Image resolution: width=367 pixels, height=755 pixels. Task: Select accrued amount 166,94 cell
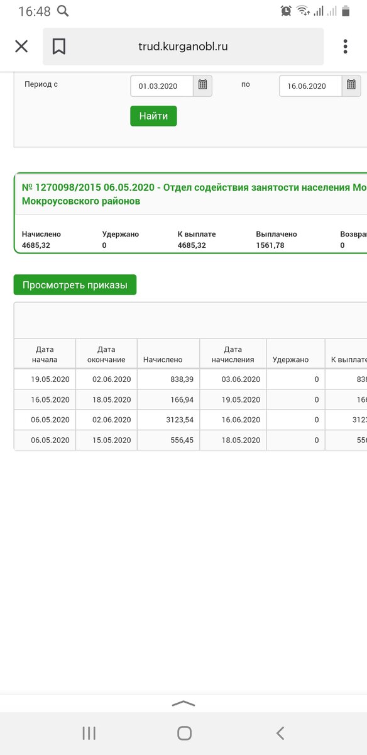pyautogui.click(x=168, y=400)
